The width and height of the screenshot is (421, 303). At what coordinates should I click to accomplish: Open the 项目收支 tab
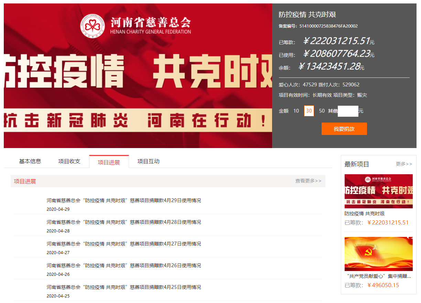69,161
